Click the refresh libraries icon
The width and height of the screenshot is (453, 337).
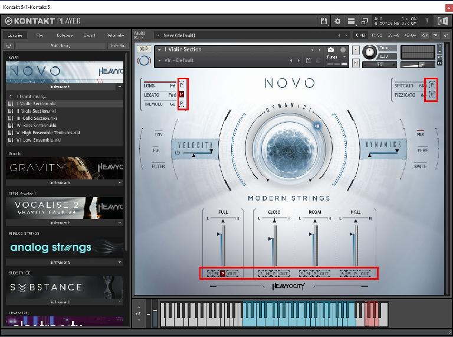click(9, 45)
